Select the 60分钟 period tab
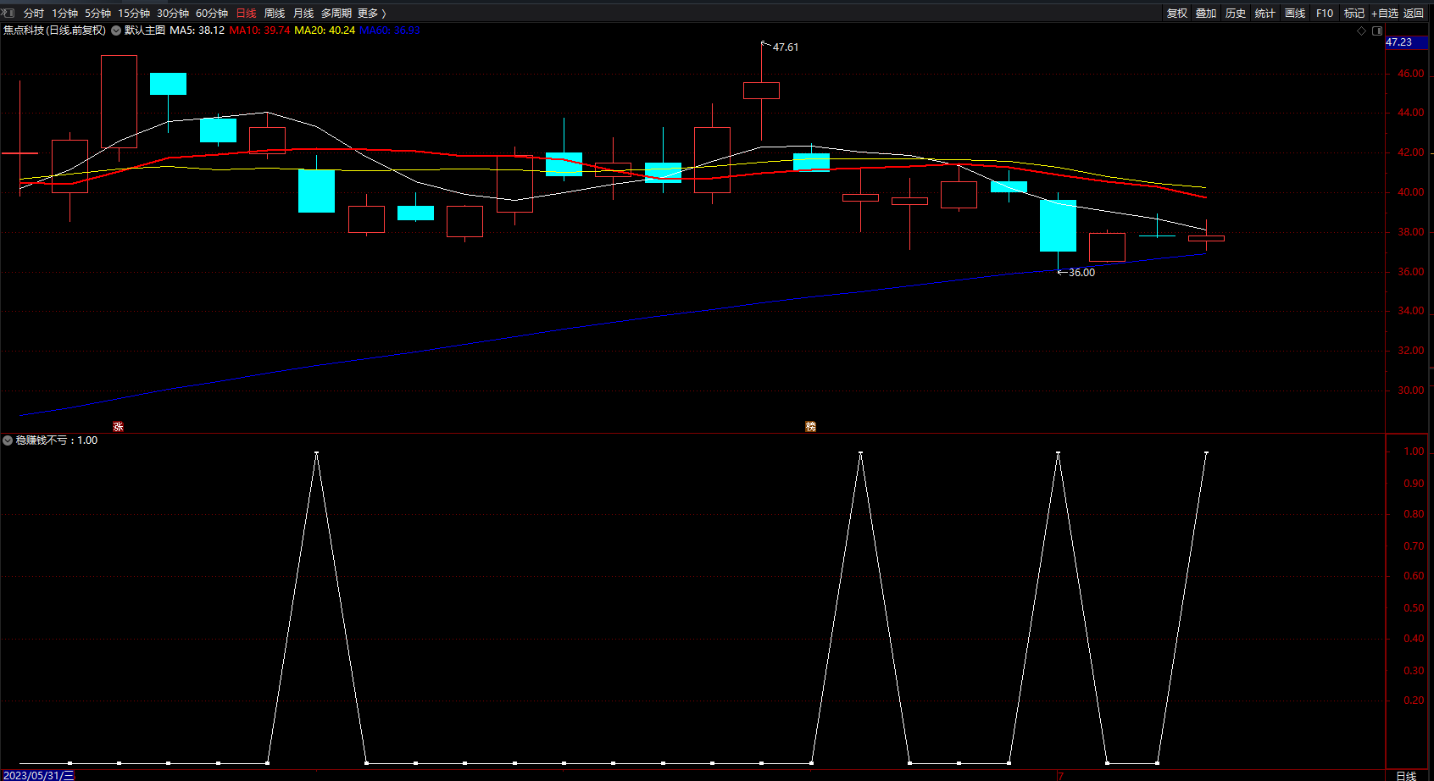 (x=212, y=14)
